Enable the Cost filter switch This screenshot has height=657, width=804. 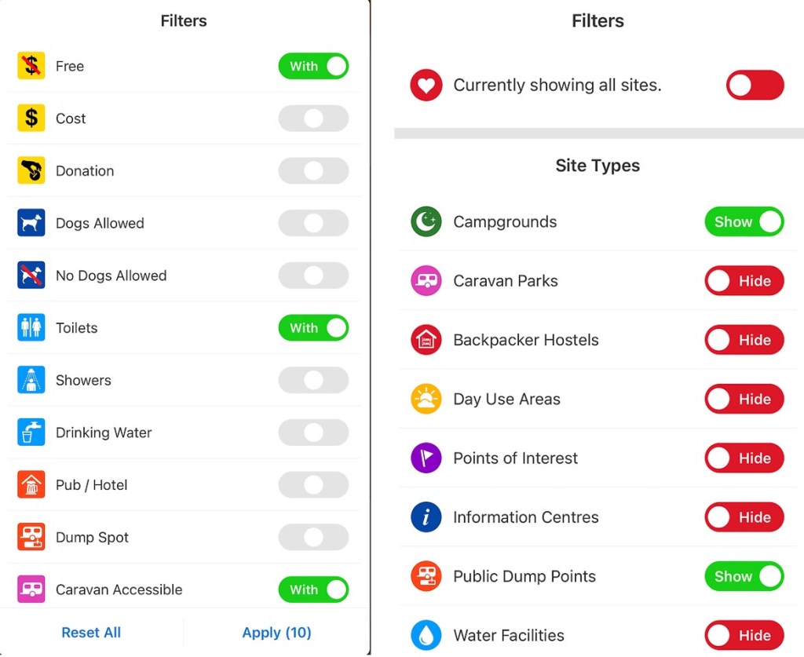[313, 119]
